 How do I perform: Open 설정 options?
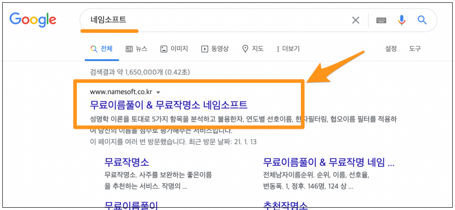(x=391, y=49)
